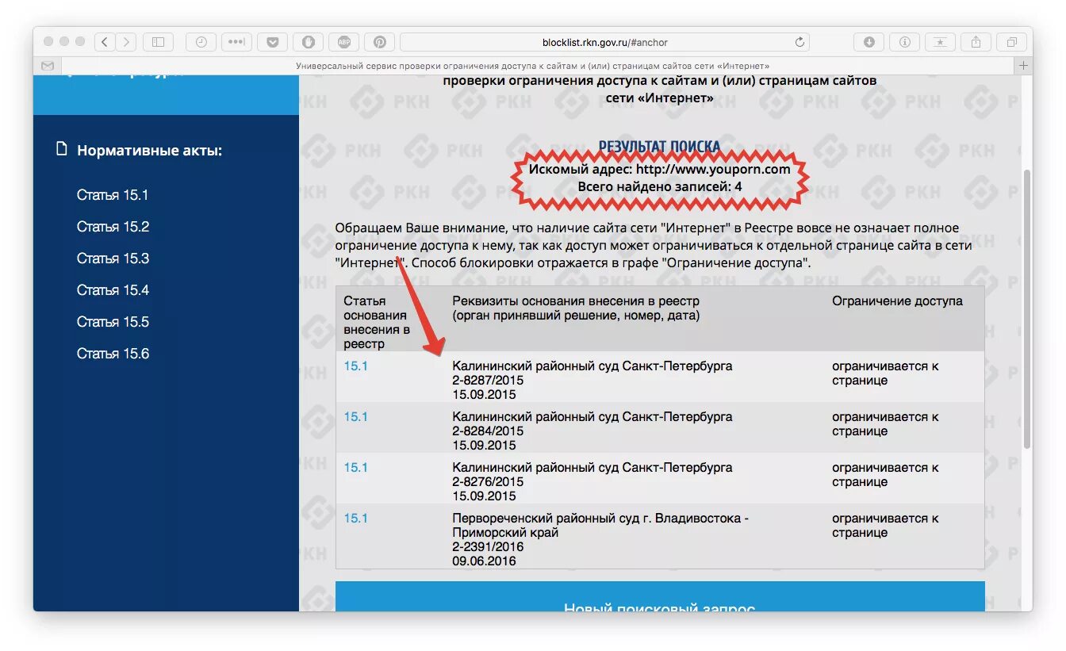
Task: Open the top sites star icon
Action: pyautogui.click(x=940, y=42)
